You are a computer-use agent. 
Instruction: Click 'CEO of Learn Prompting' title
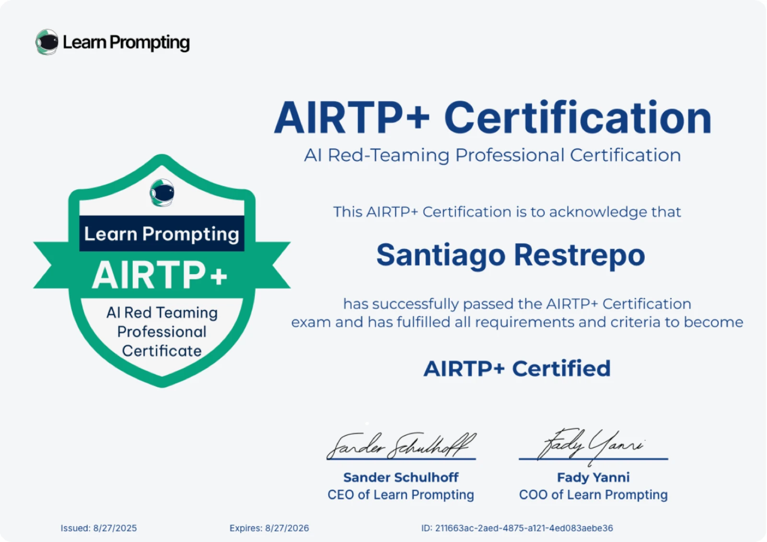coord(401,495)
